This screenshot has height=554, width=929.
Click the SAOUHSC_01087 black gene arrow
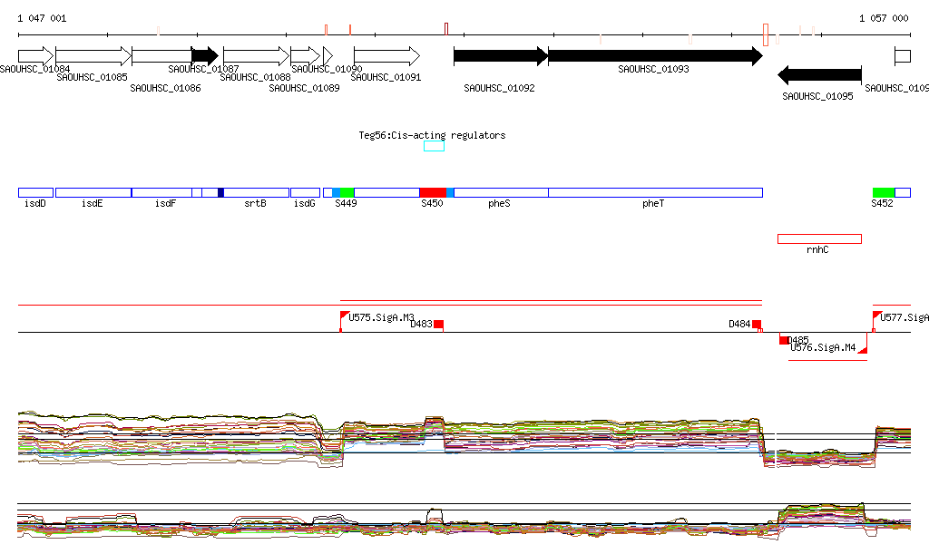204,56
